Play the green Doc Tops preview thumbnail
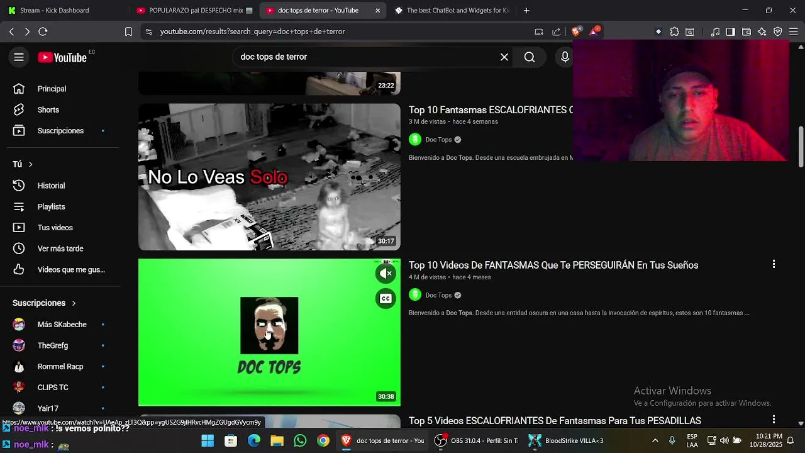The width and height of the screenshot is (805, 453). [x=269, y=332]
